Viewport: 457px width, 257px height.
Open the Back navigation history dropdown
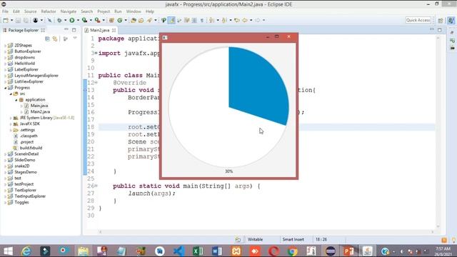click(x=251, y=21)
